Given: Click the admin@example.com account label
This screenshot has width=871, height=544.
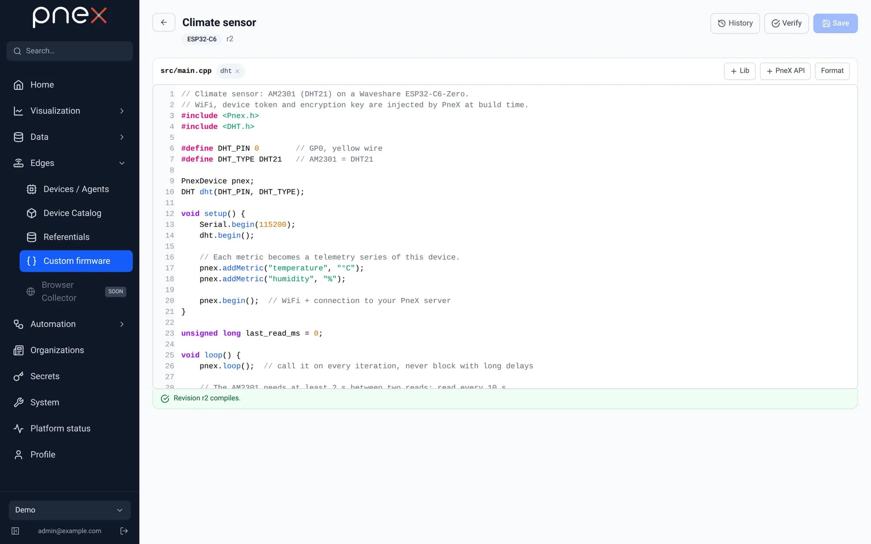Looking at the screenshot, I should coord(70,531).
